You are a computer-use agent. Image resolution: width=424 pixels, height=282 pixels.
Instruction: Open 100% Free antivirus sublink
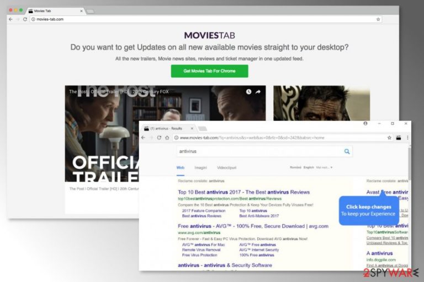tap(257, 255)
